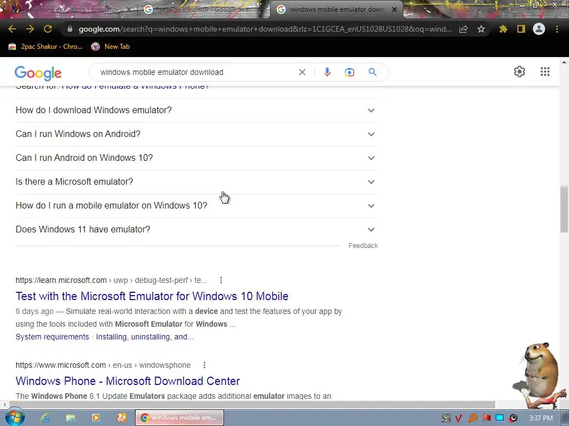Screen dimensions: 569x426
Task: Click the Feedback link below questions
Action: 363,246
